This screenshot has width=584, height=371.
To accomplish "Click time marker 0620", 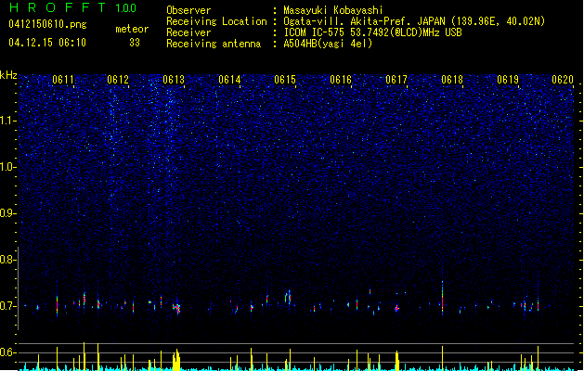I will click(x=563, y=80).
